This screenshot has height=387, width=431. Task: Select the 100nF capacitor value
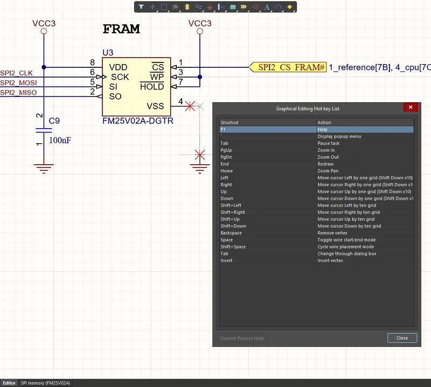tap(60, 140)
